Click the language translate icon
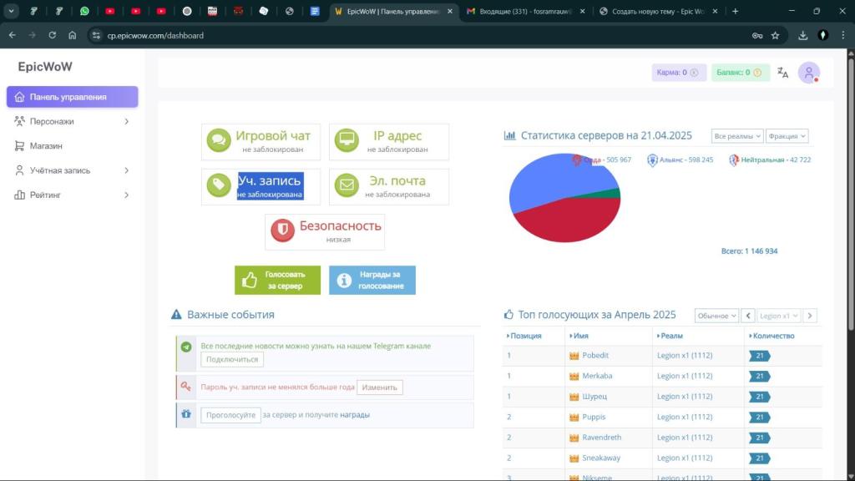The height and width of the screenshot is (481, 855). click(782, 73)
